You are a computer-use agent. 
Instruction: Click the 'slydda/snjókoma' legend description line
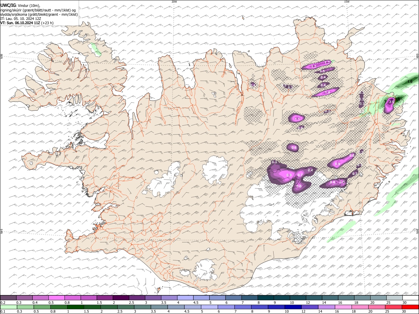[x=39, y=14]
